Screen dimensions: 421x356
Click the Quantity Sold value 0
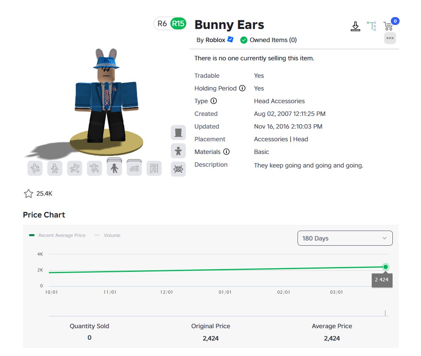[89, 338]
